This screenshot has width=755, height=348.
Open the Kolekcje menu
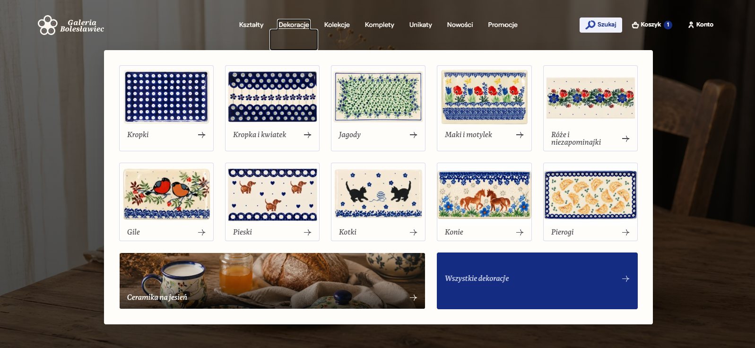tap(337, 25)
